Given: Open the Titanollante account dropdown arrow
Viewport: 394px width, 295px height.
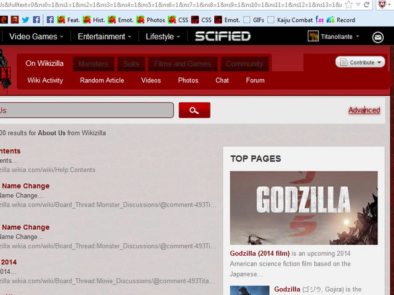Looking at the screenshot, I should [358, 36].
